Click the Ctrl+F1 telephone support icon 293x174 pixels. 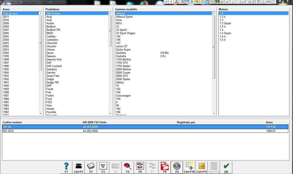pos(79,167)
